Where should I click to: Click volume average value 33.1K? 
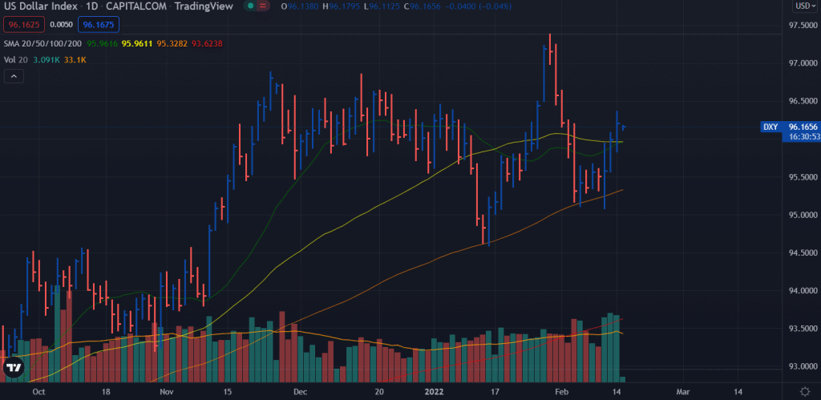[75, 60]
